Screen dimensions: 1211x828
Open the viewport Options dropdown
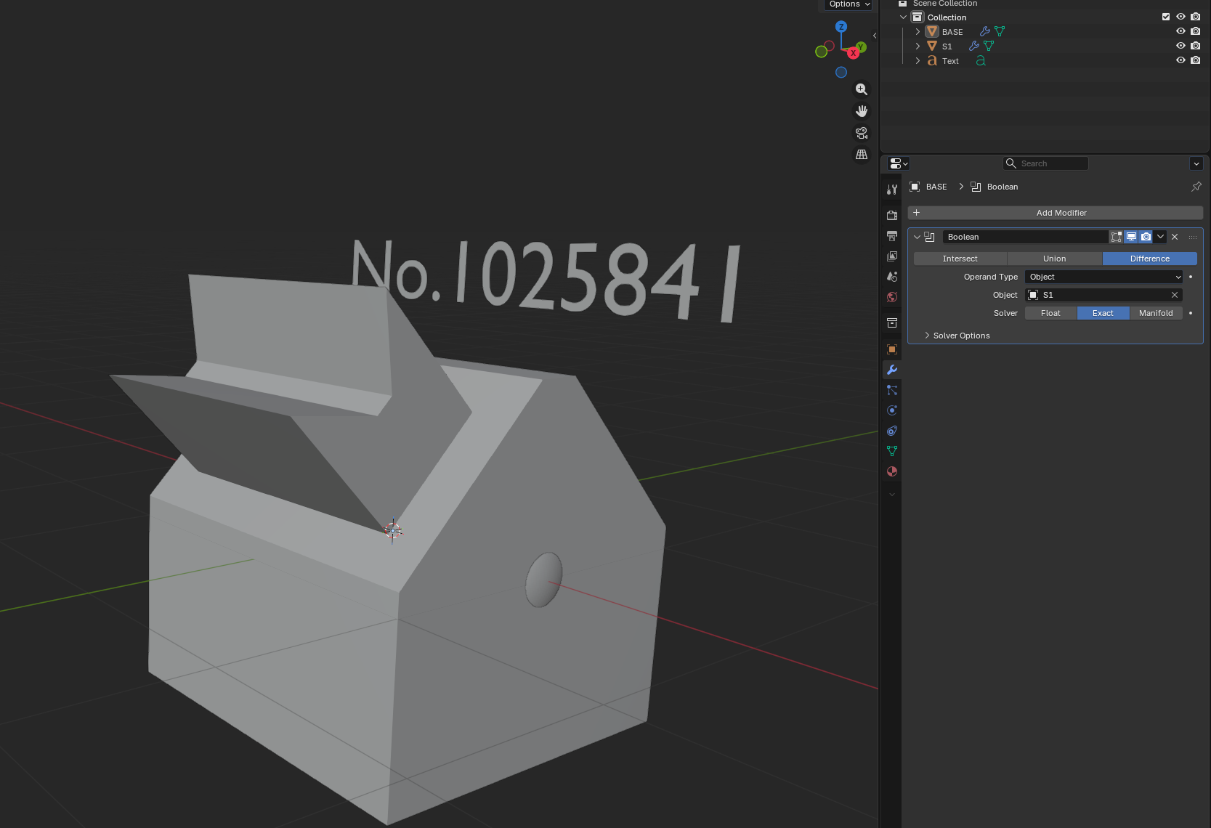(848, 4)
